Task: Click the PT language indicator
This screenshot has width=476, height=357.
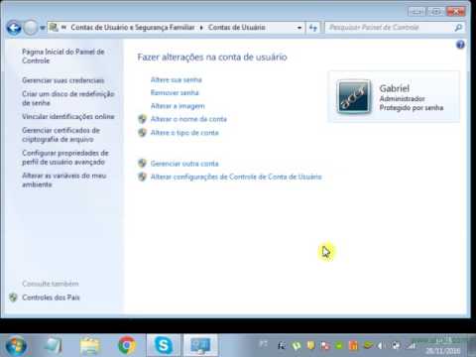Action: coord(264,344)
